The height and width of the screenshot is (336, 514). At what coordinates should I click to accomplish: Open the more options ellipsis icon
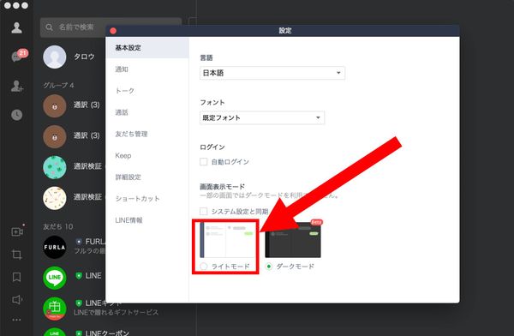[16, 320]
